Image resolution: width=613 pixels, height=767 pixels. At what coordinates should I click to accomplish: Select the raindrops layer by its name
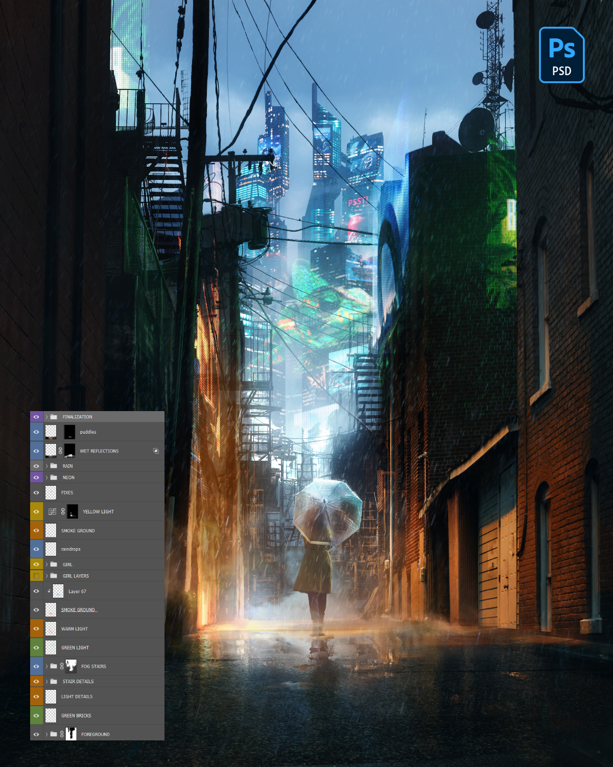(71, 549)
